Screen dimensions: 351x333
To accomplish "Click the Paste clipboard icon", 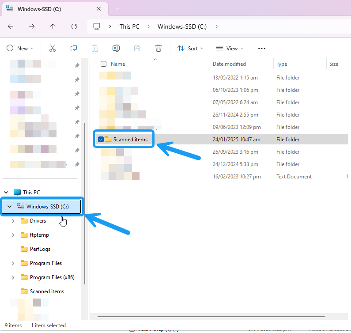I will [95, 48].
